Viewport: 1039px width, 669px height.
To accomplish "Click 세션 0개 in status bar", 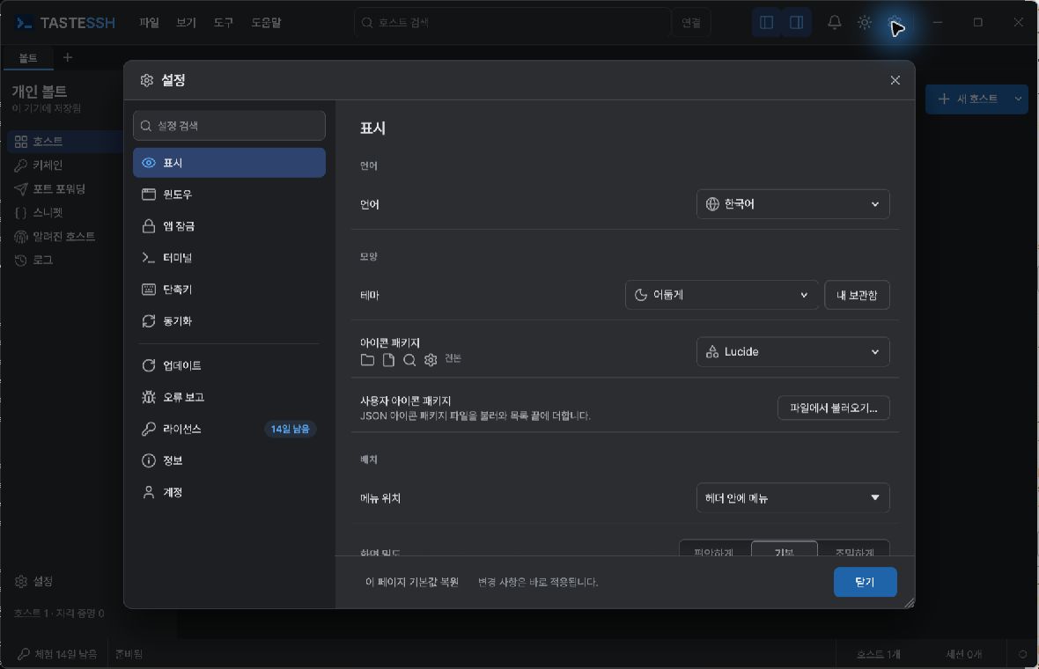I will pyautogui.click(x=963, y=654).
